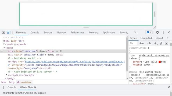172x96 pixels.
Task: Show more DevTools tabs chevron
Action: pyautogui.click(x=135, y=33)
